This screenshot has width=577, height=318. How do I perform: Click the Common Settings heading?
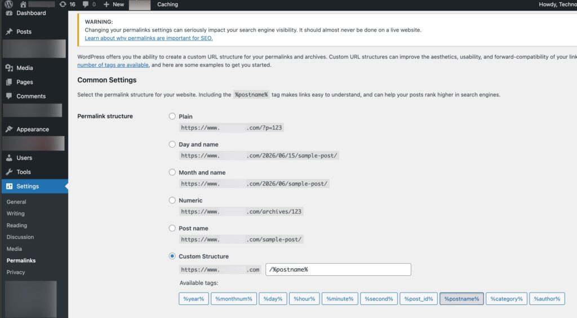click(106, 80)
